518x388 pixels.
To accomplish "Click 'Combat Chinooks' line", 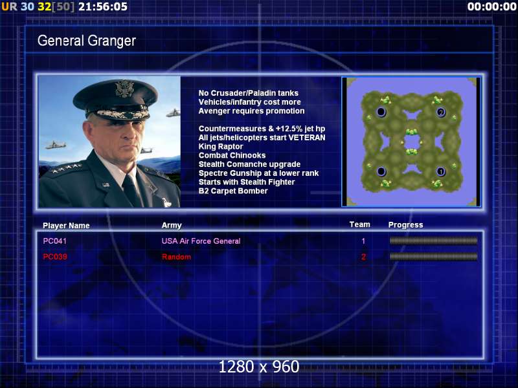I will point(232,155).
